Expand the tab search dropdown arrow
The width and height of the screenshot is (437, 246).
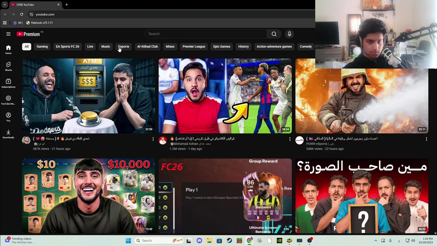tap(4, 5)
